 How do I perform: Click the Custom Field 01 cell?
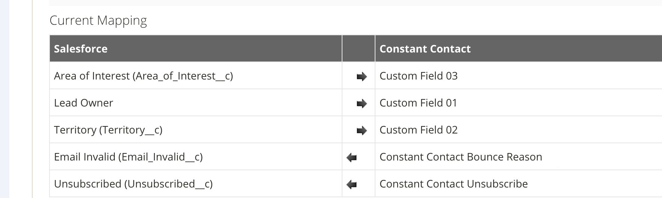coord(518,103)
